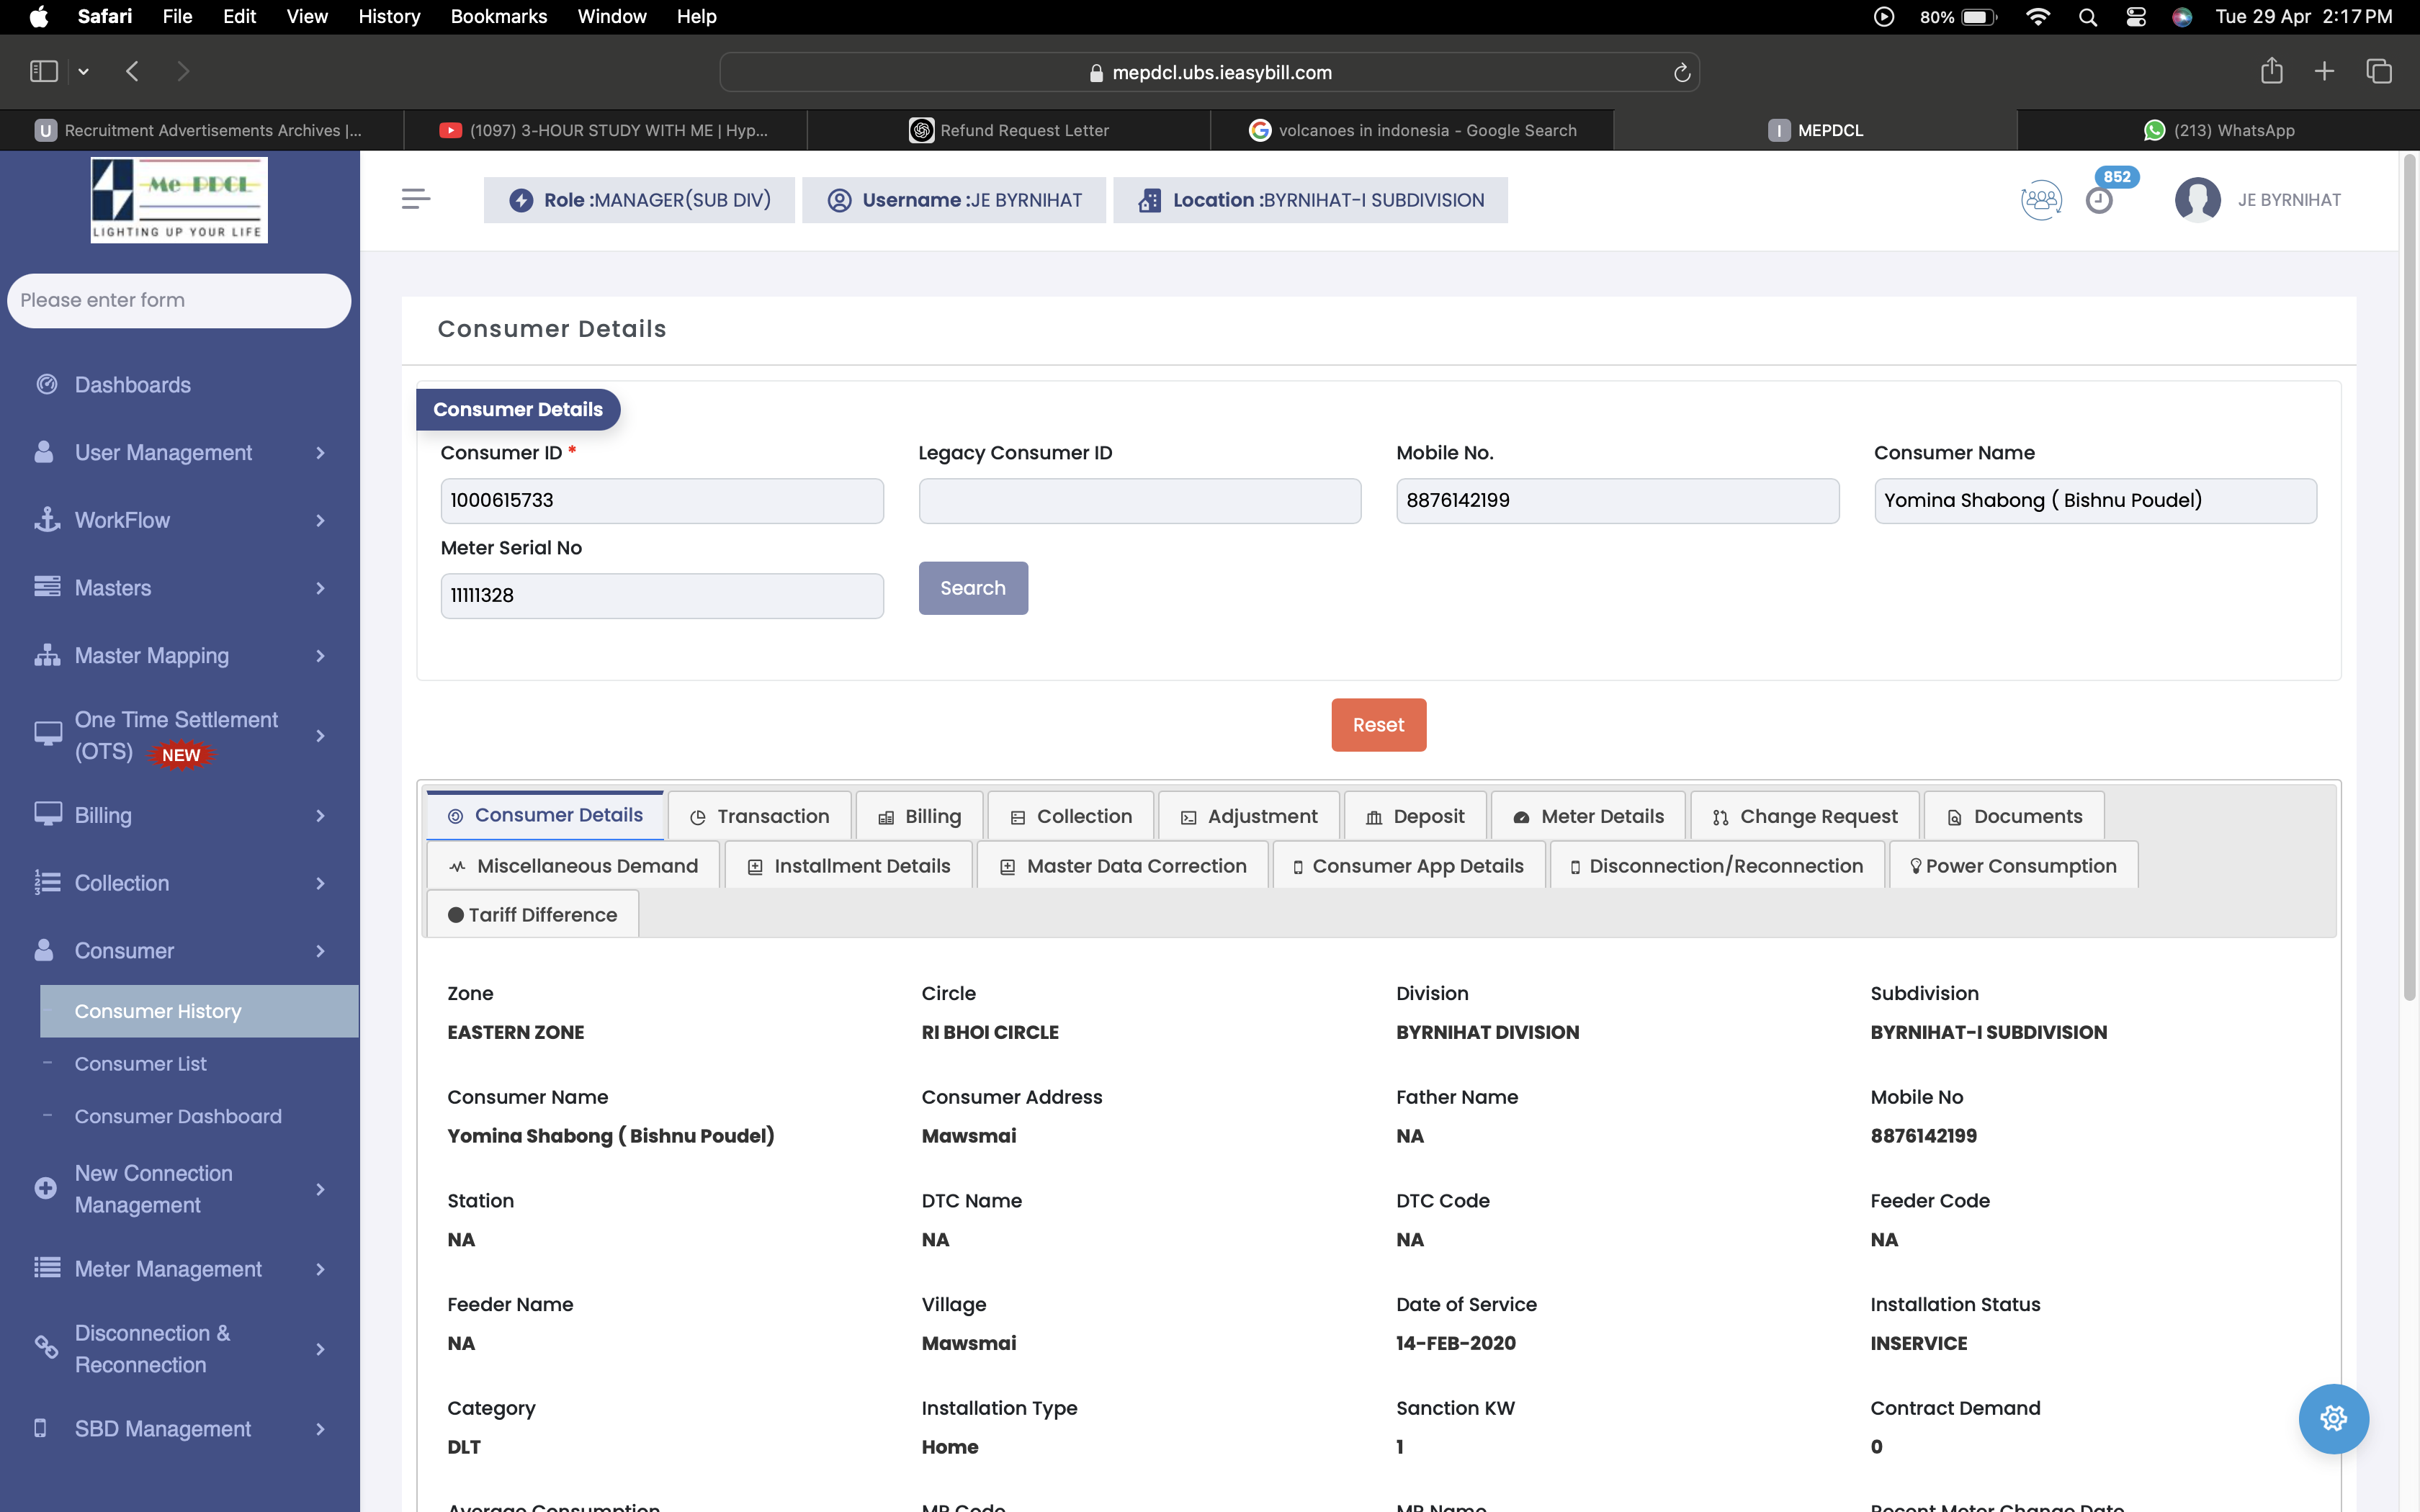This screenshot has height=1512, width=2420.
Task: Click the Master Mapping hierarchy icon
Action: pos(47,655)
